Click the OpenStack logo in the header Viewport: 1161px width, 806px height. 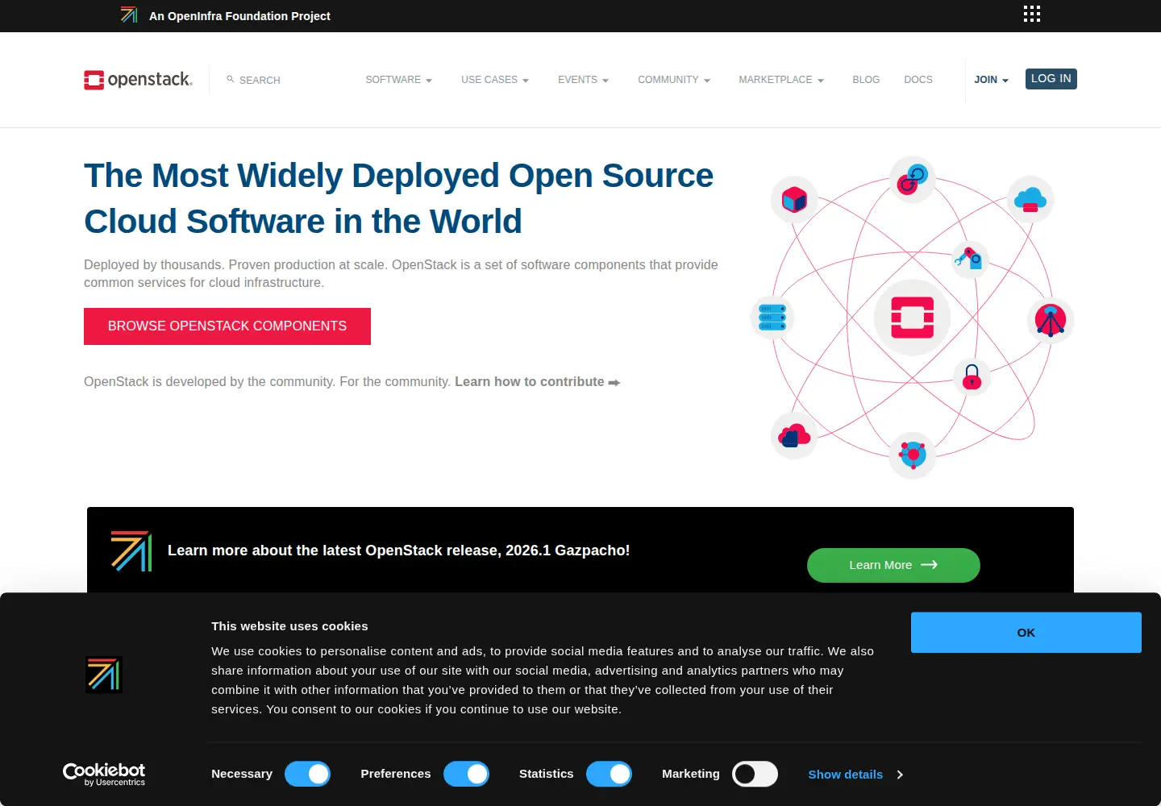click(x=138, y=80)
